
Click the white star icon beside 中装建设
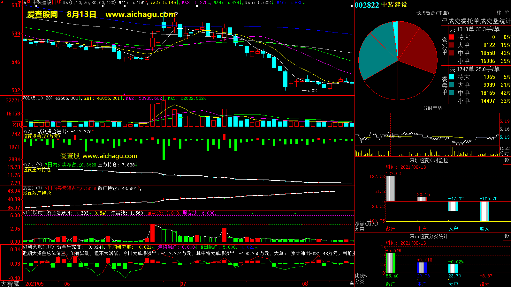click(x=25, y=3)
